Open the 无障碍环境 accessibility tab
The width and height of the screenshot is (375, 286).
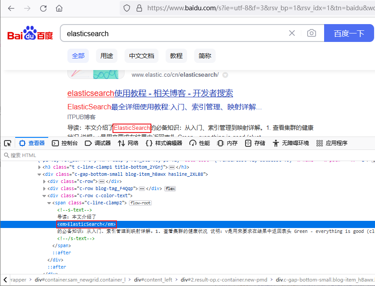[x=291, y=143]
